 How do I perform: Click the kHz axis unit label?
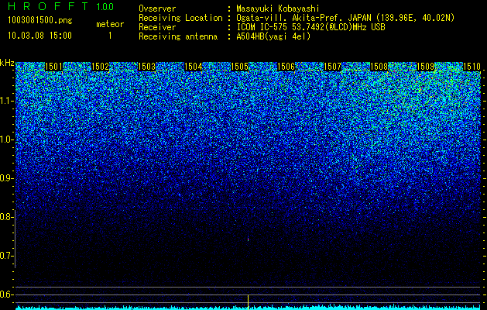click(x=7, y=63)
